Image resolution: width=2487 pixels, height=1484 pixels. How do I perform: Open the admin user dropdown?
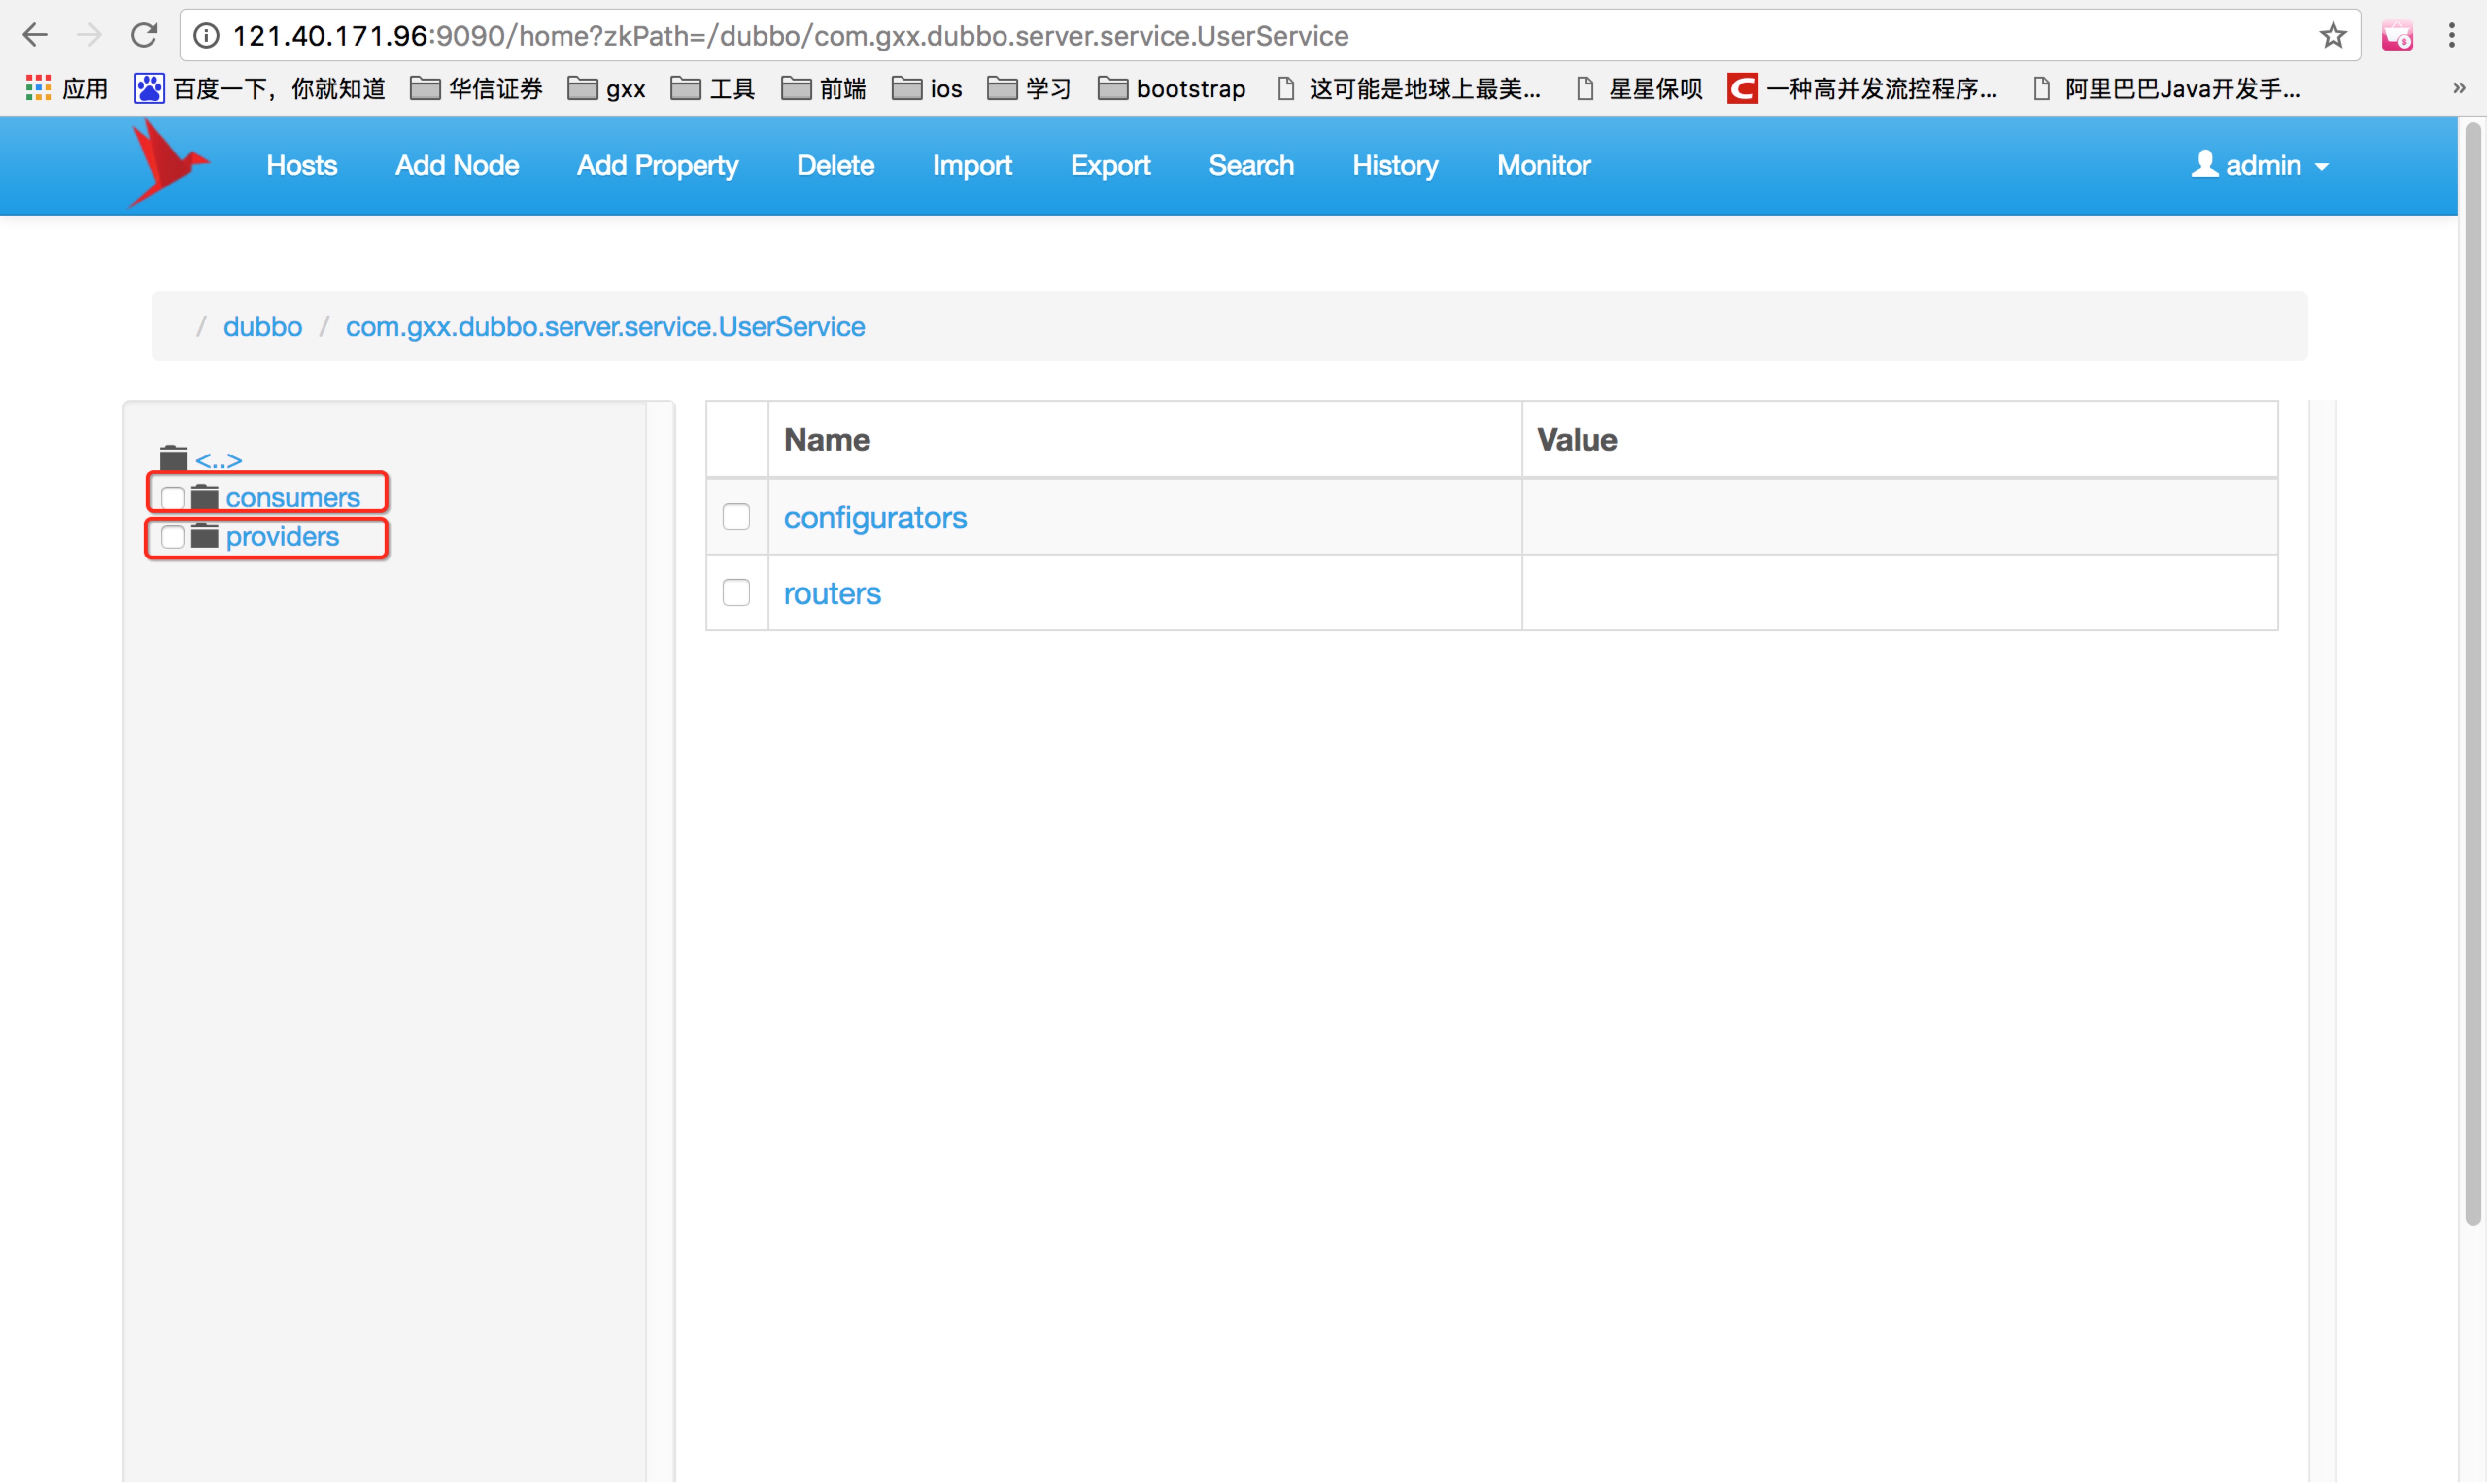pos(2260,165)
